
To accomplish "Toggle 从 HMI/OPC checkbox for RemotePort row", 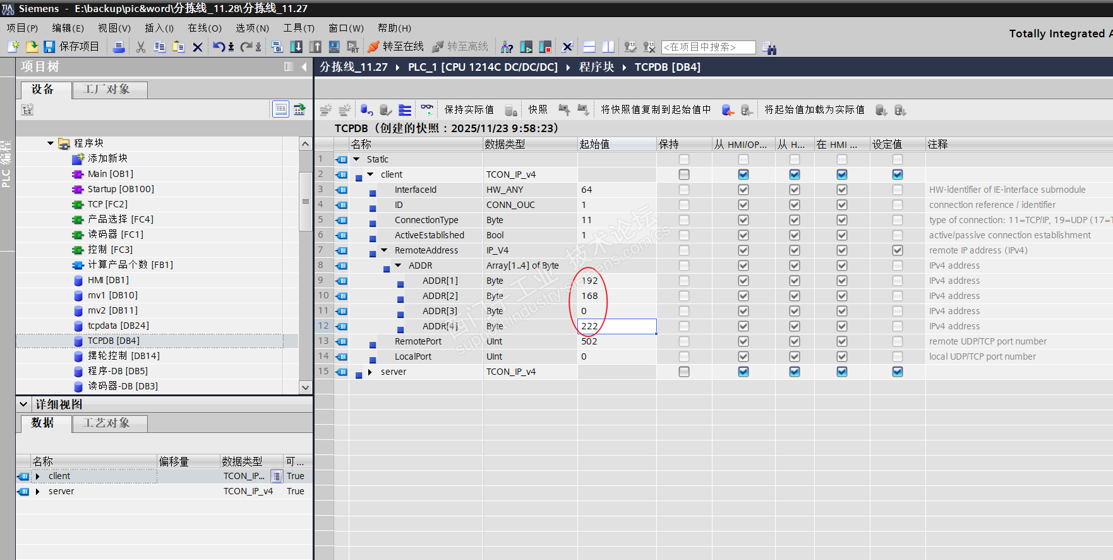I will pyautogui.click(x=743, y=341).
